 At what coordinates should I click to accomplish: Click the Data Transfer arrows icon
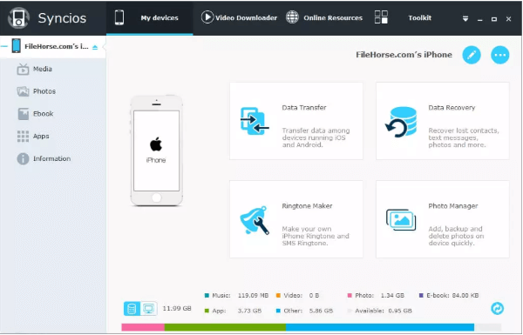[x=255, y=121]
